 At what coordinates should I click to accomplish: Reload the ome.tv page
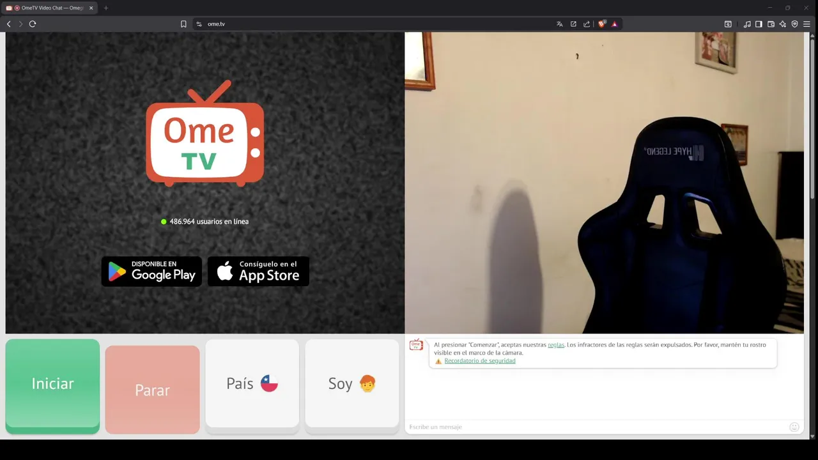(x=33, y=24)
